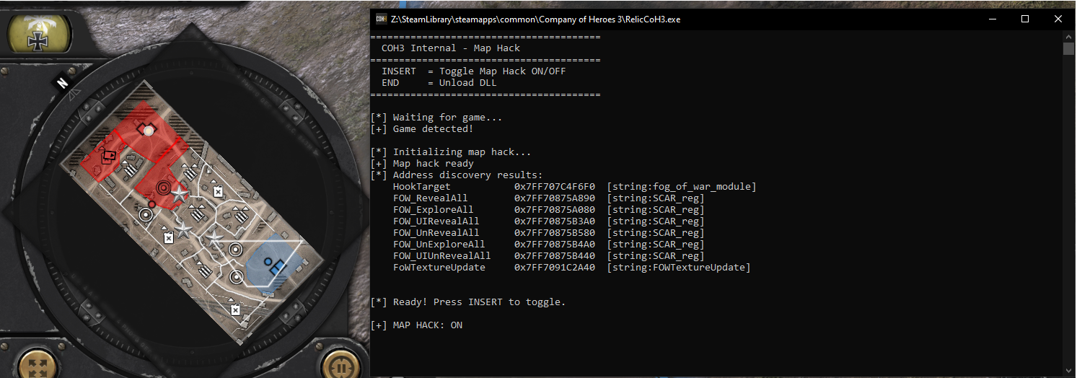Select red territory point with glowing white center
The width and height of the screenshot is (1077, 378).
click(148, 130)
